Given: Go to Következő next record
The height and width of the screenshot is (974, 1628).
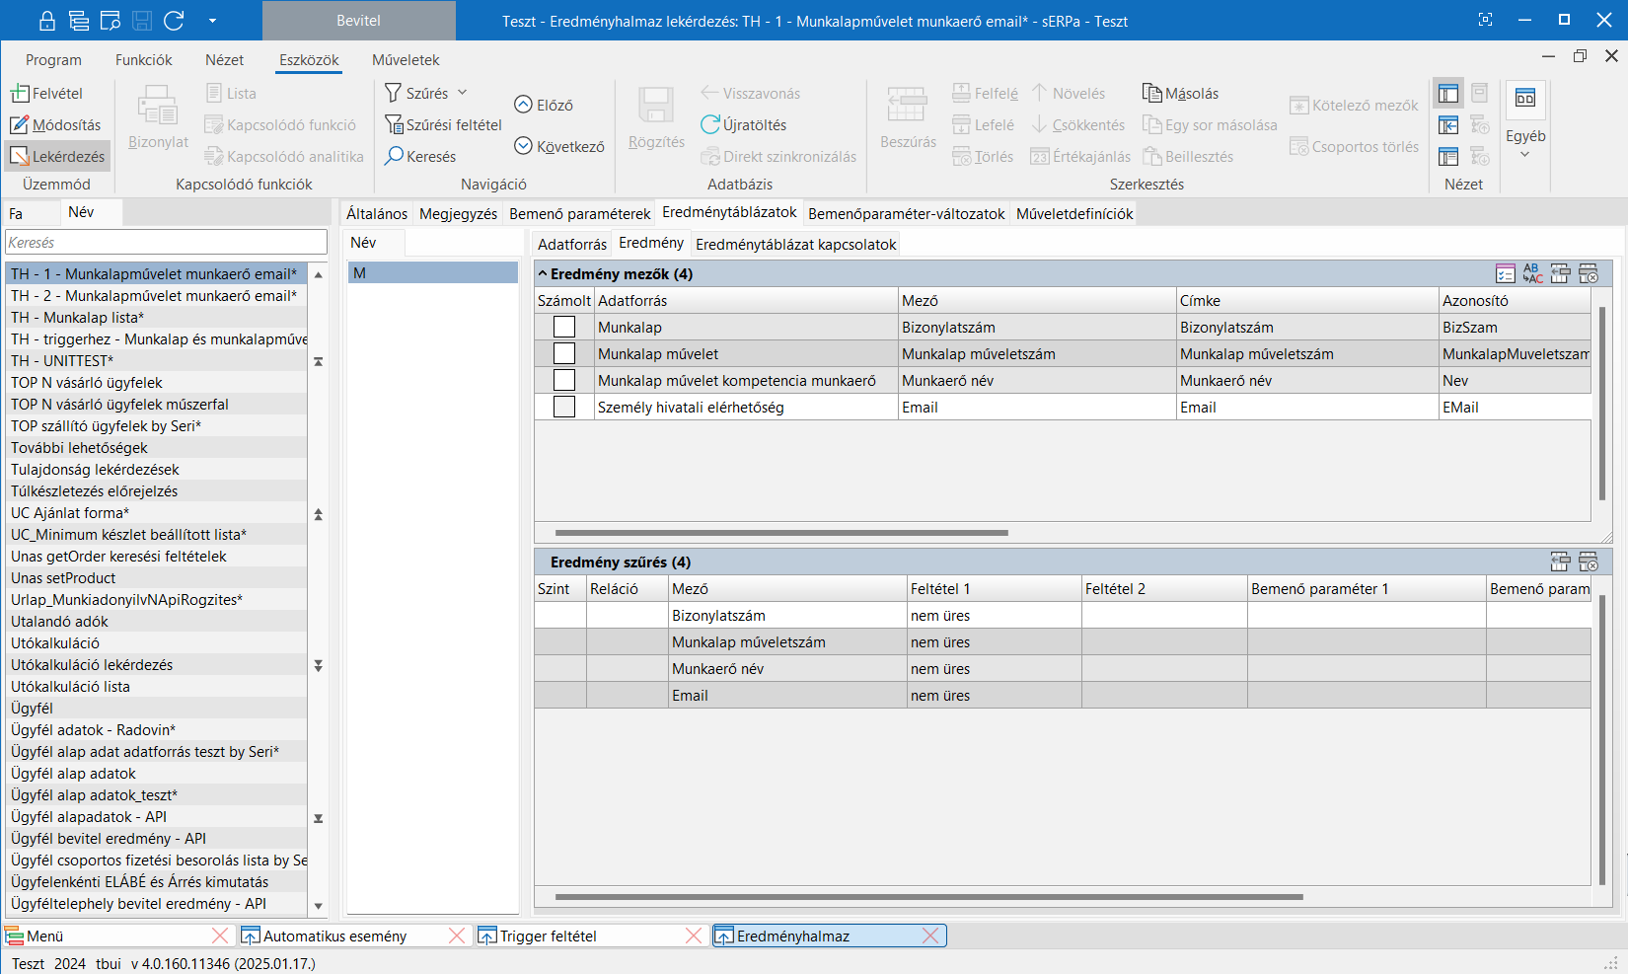Looking at the screenshot, I should point(524,146).
